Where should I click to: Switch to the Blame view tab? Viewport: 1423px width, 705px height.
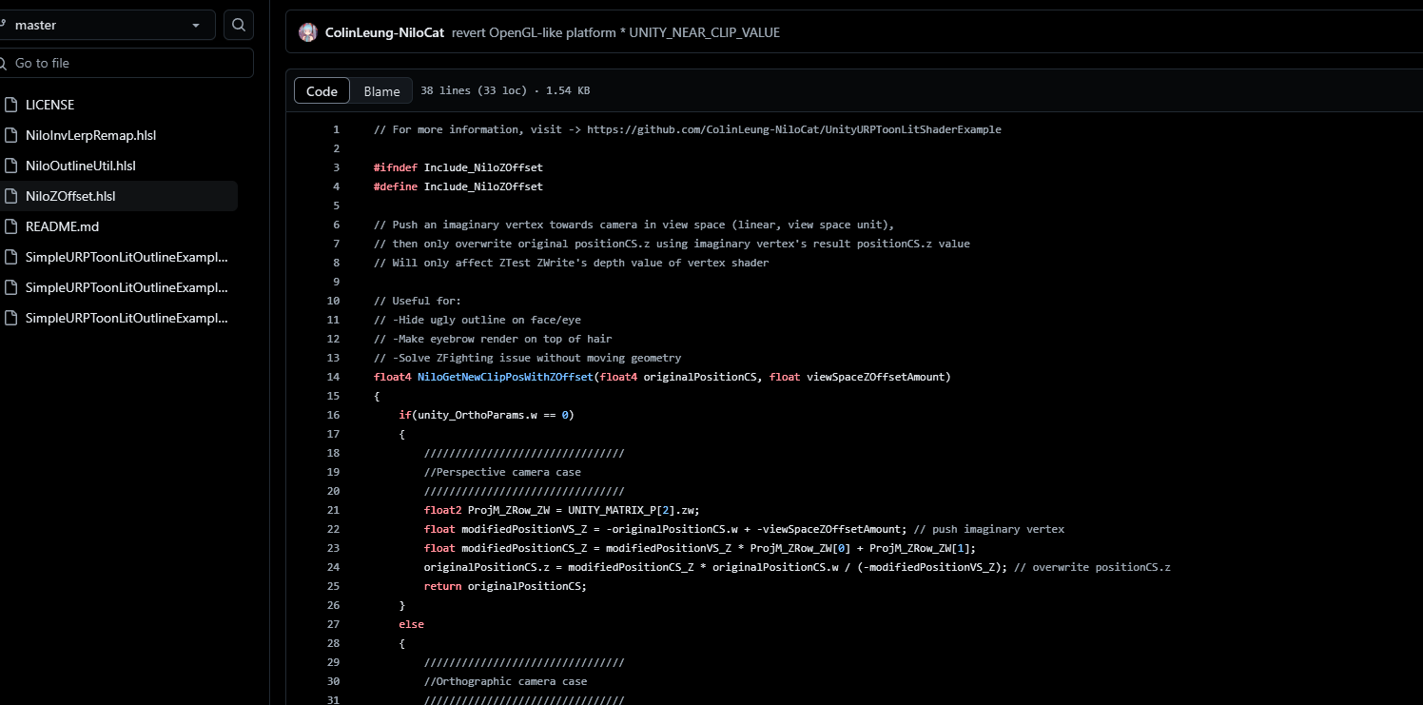tap(381, 91)
